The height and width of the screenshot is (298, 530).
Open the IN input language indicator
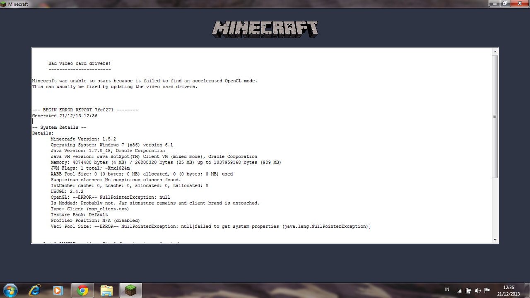tap(447, 290)
